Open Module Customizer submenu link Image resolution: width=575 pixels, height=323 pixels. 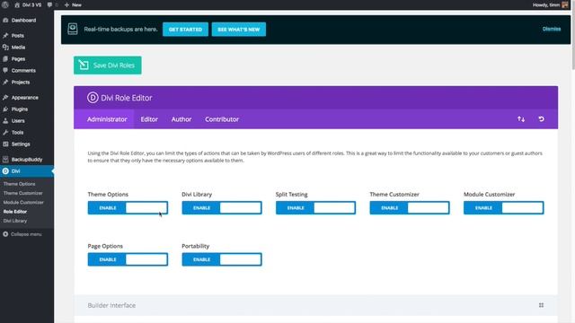tap(23, 202)
